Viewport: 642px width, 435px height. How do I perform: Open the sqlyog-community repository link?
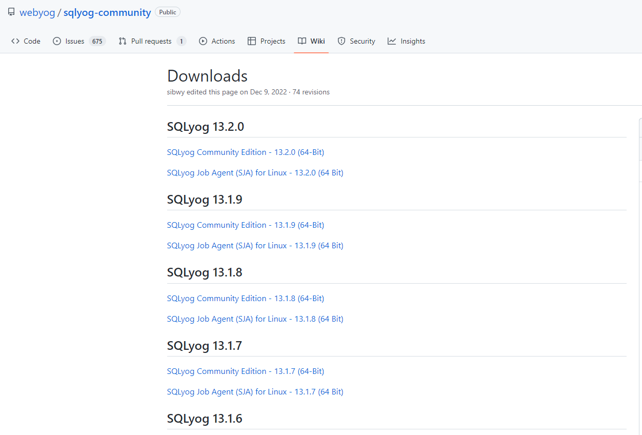(107, 12)
